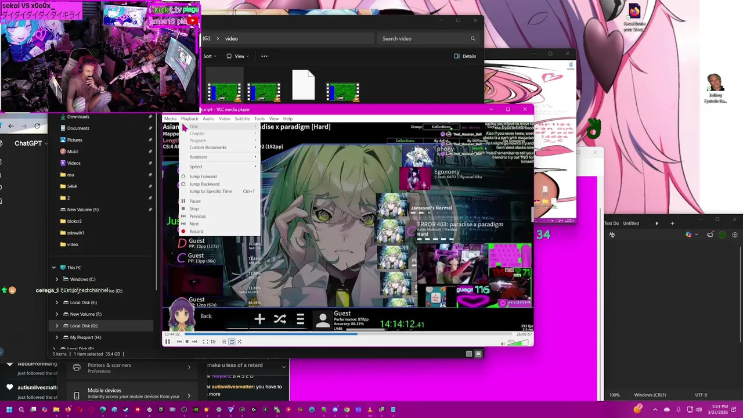The image size is (743, 418).
Task: Choose Jump Backward in Playback menu
Action: [x=219, y=184]
